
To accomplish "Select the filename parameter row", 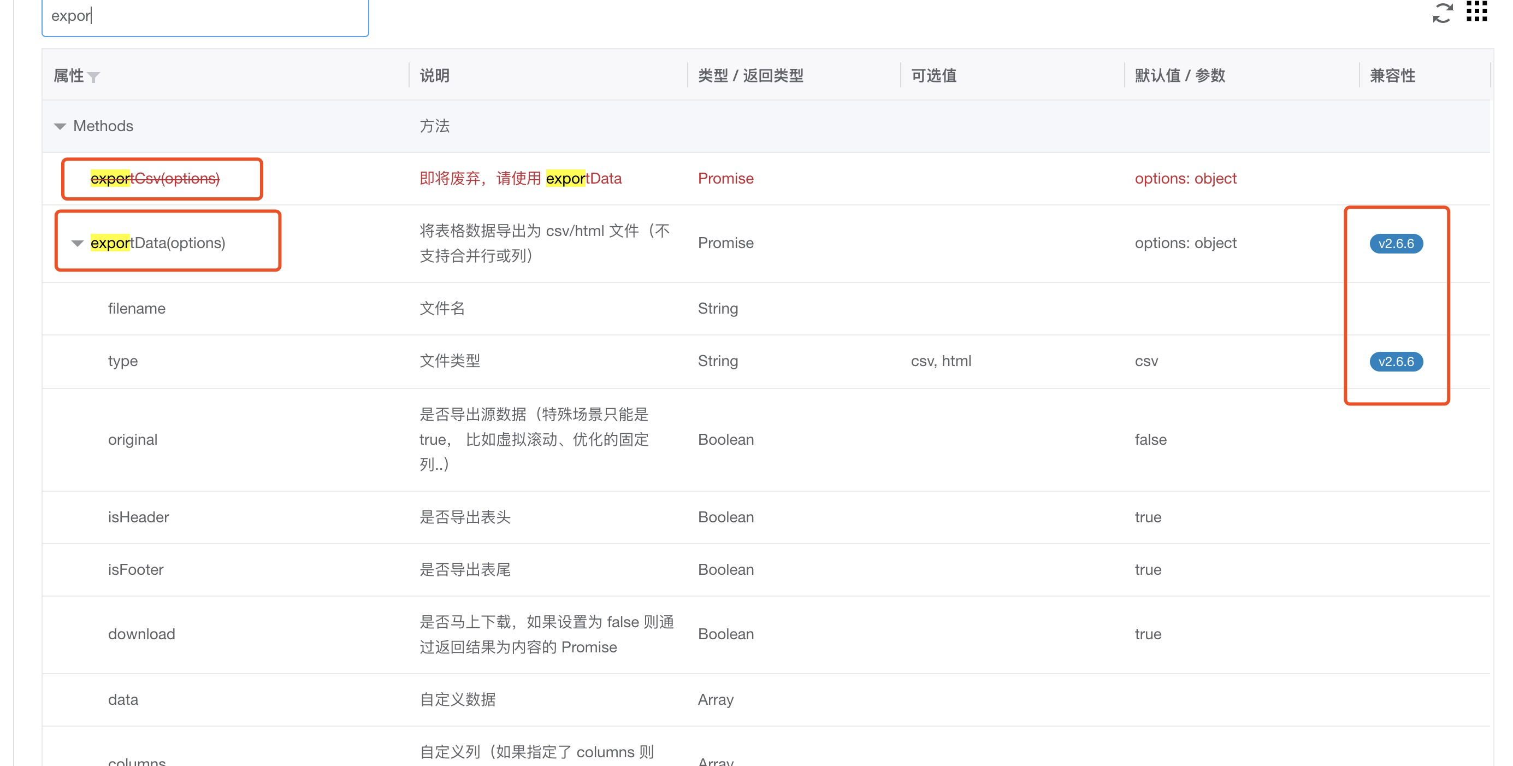I will coord(137,308).
